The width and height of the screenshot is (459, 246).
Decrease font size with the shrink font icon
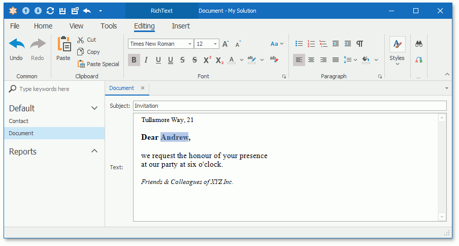[238, 44]
